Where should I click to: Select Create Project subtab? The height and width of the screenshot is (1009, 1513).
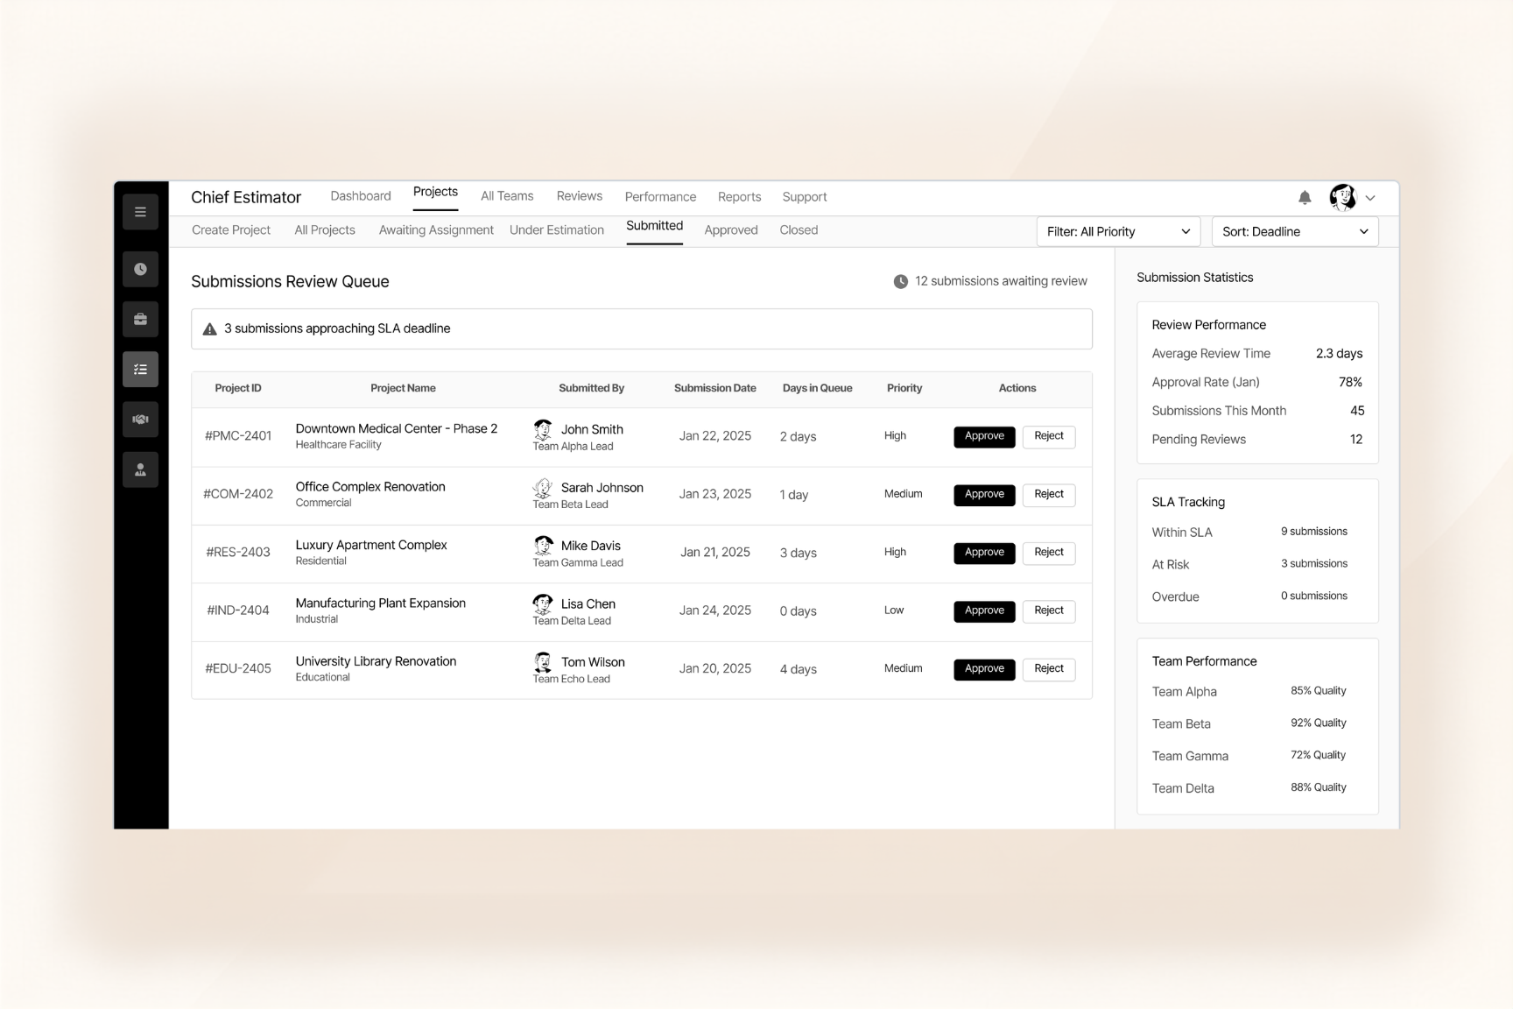[x=231, y=230]
